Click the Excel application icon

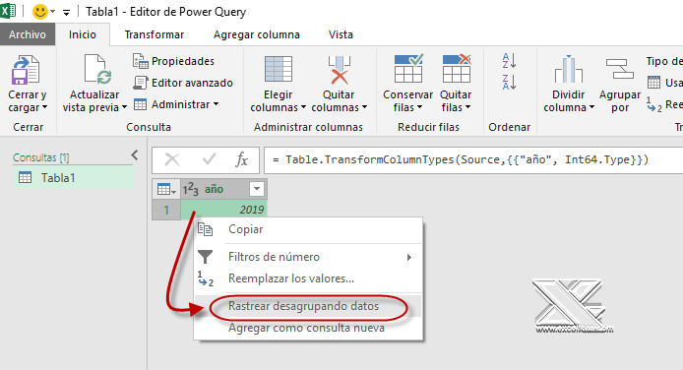pos(8,11)
